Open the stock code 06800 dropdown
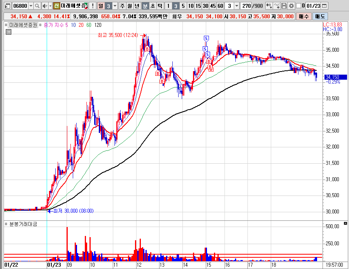Screen dimensions: 349x269 [31, 6]
